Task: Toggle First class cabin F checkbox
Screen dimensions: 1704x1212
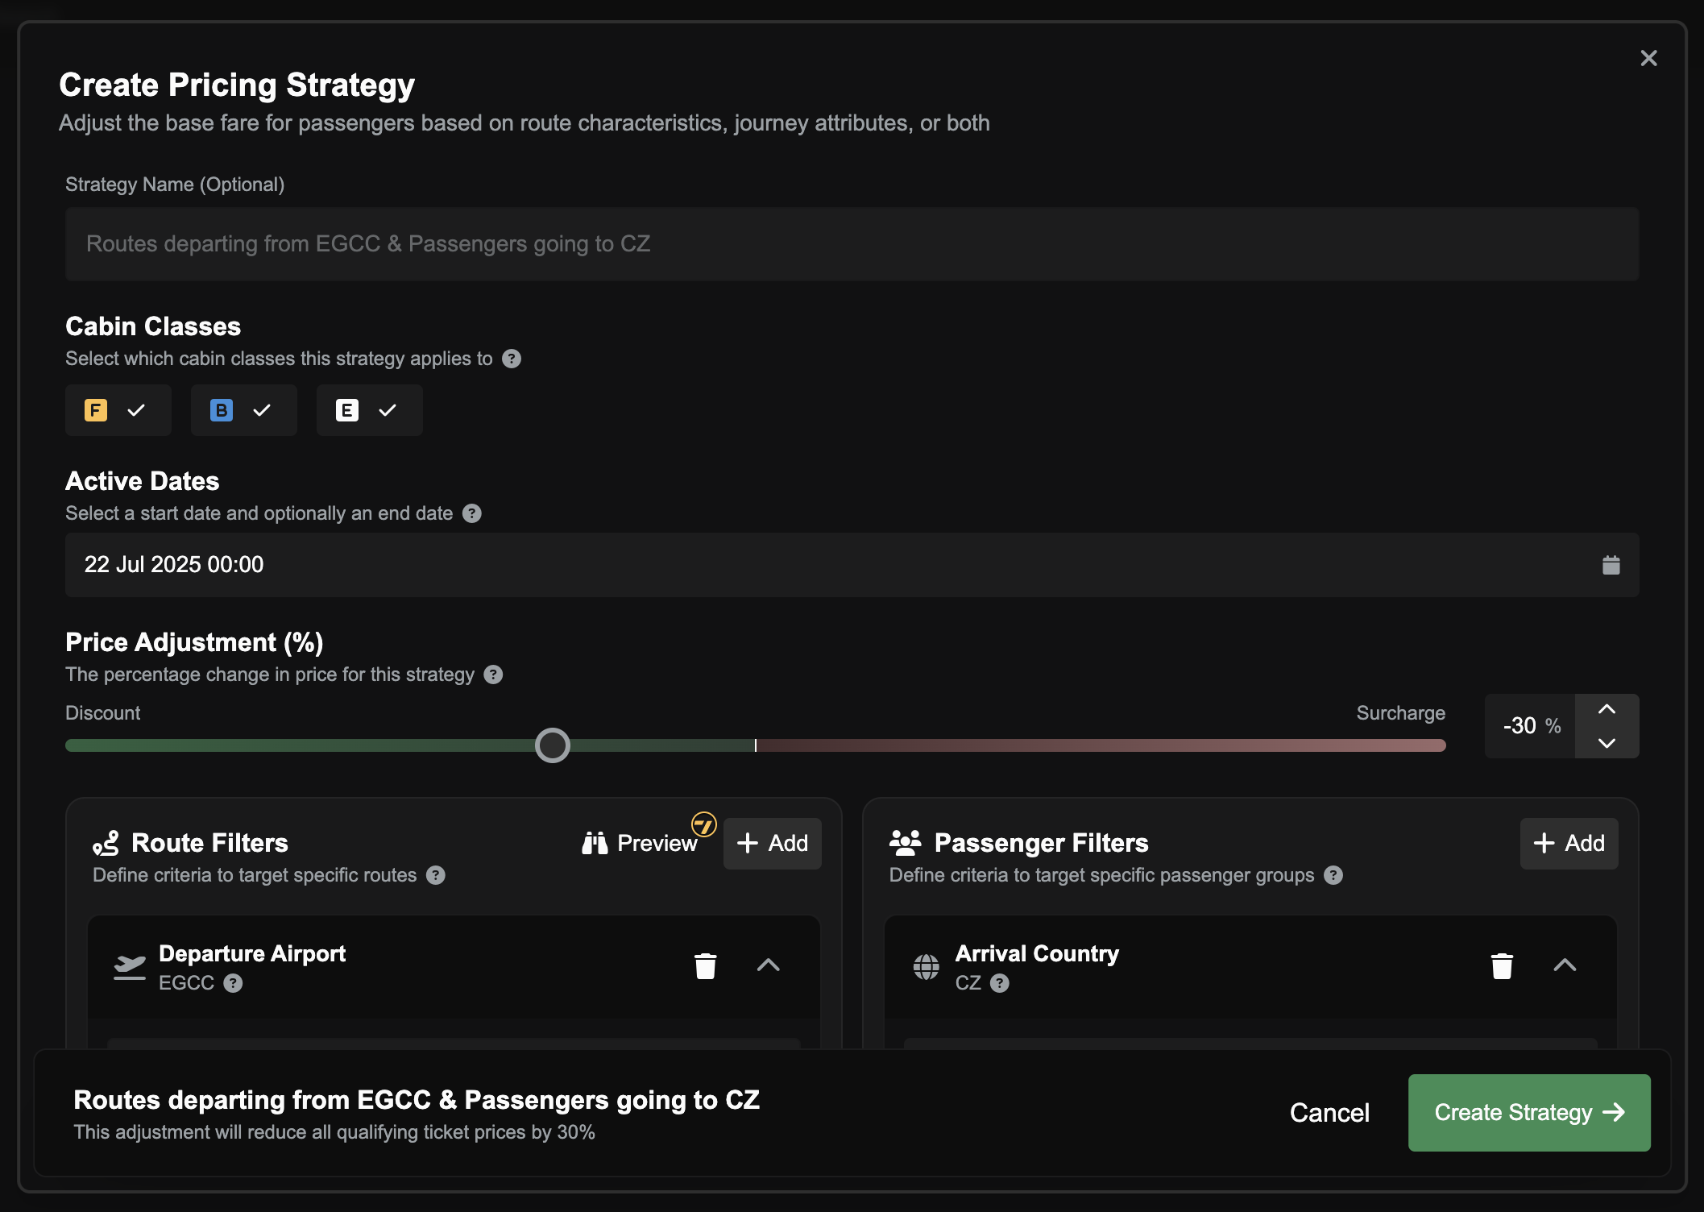Action: (x=118, y=410)
